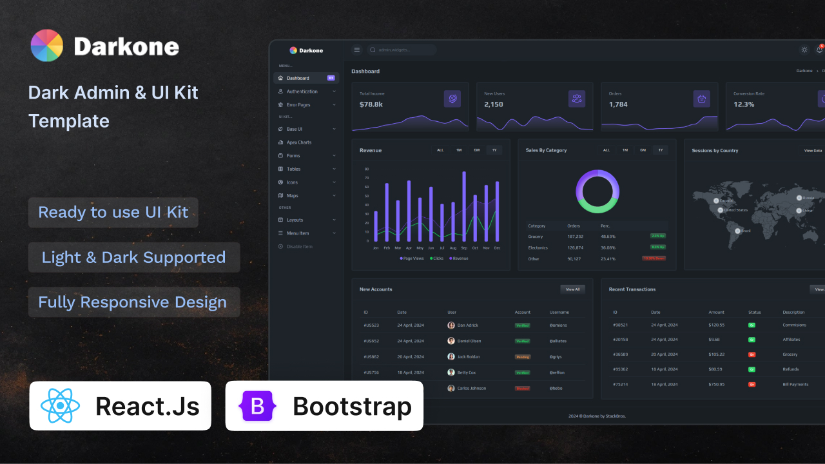Select 1Y range in Revenue chart
825x464 pixels.
[494, 150]
